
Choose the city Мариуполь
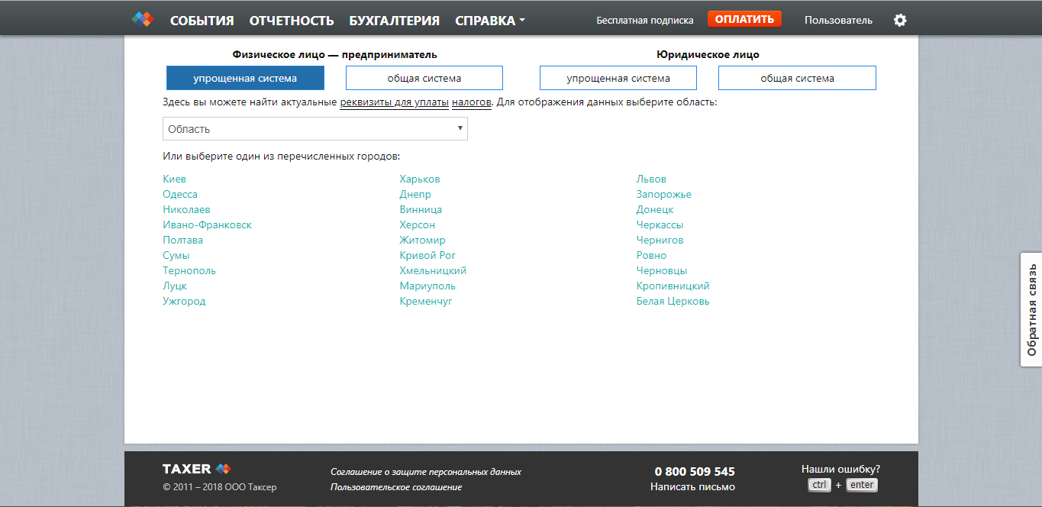tap(427, 286)
